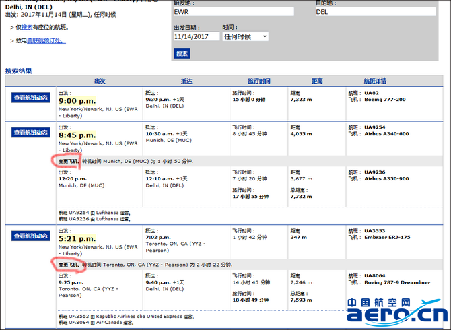Edit the 11/14/2017 departure date field

[197, 36]
